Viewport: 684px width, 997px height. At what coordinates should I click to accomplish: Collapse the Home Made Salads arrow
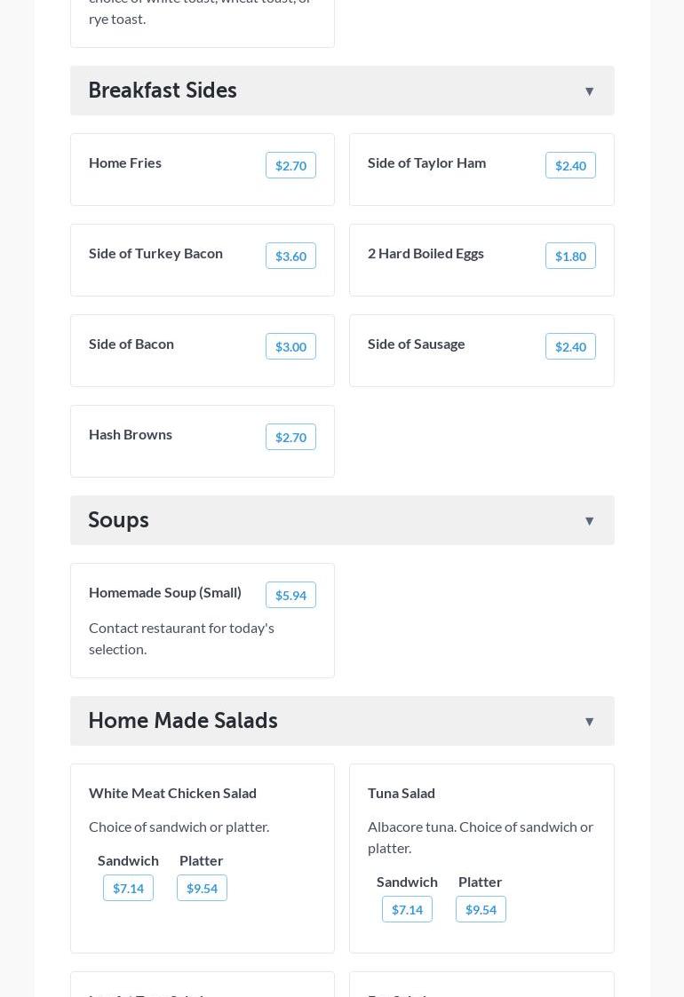point(589,722)
